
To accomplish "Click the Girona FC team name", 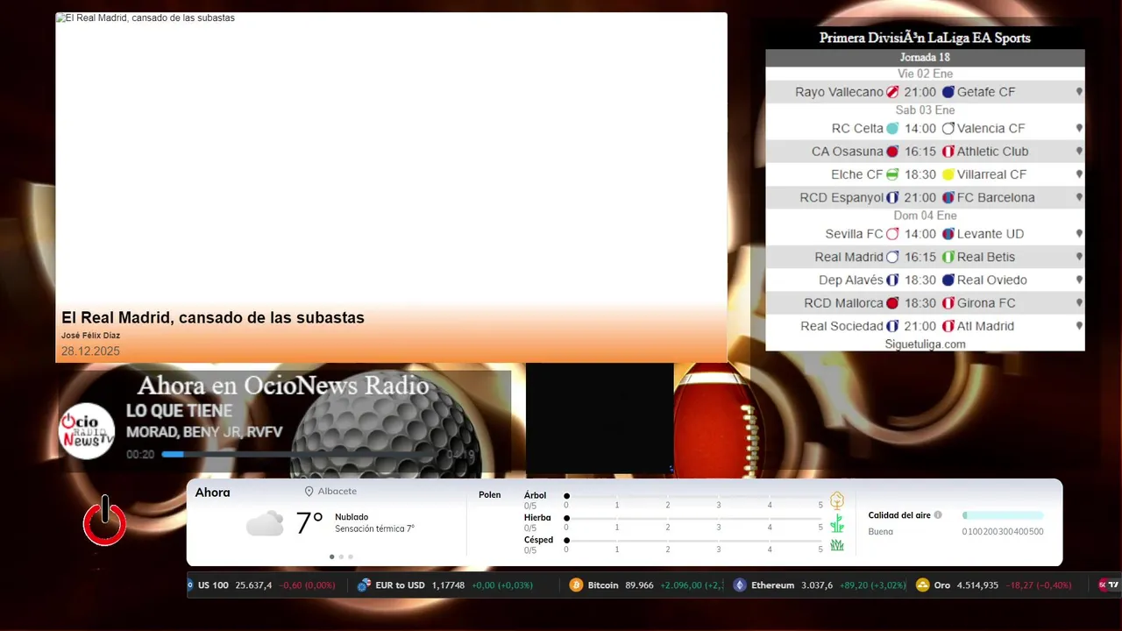I will pyautogui.click(x=986, y=303).
